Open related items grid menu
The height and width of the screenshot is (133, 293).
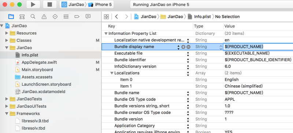pos(106,16)
